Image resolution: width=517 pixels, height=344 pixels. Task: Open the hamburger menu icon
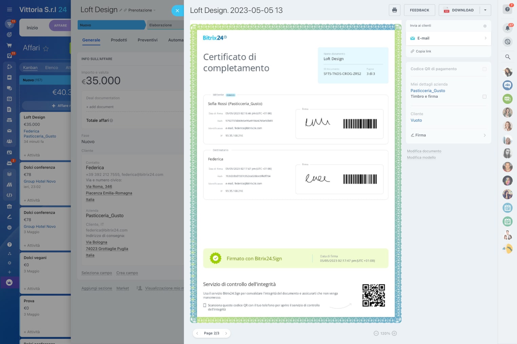pos(9,9)
